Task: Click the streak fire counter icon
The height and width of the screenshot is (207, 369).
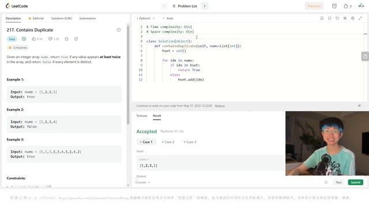Action: 347,6
